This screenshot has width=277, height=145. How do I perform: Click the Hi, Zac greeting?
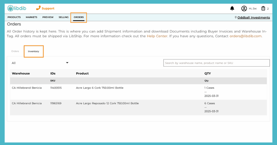click(x=252, y=8)
